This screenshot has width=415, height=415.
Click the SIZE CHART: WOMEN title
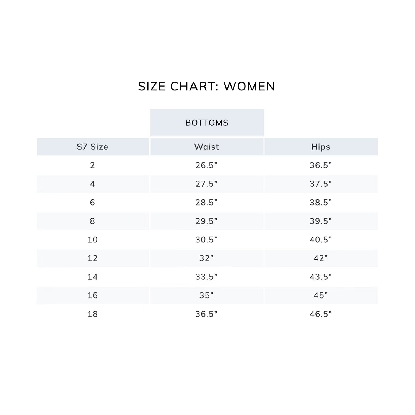(207, 86)
